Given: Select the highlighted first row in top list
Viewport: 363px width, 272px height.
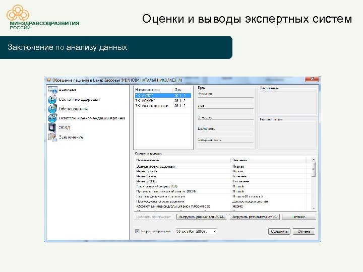Looking at the screenshot, I should (163, 95).
